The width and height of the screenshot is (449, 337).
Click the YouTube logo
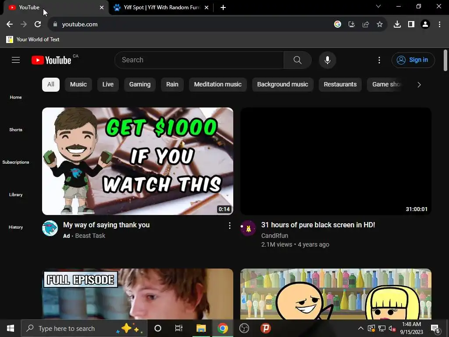pyautogui.click(x=51, y=60)
